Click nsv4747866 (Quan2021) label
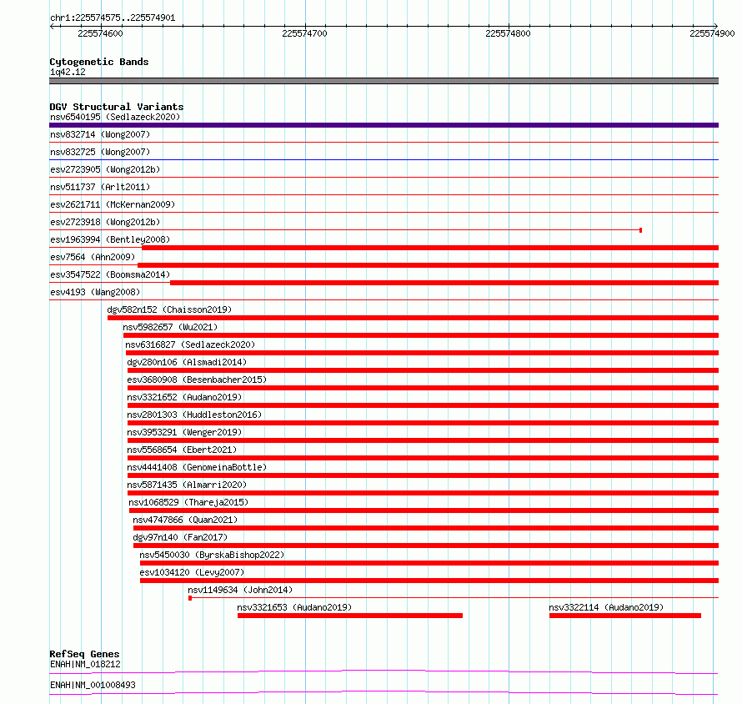The height and width of the screenshot is (704, 742). click(185, 520)
